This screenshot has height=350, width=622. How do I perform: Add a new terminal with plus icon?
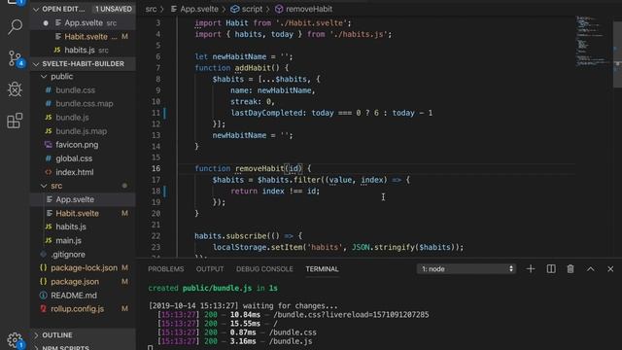click(531, 269)
